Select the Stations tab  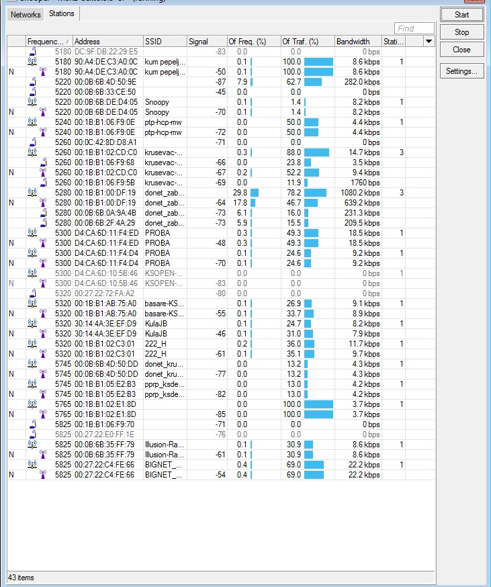coord(61,14)
